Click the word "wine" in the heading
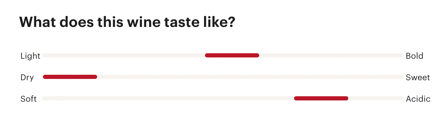Screen dimensions: 439x120 click(x=143, y=22)
